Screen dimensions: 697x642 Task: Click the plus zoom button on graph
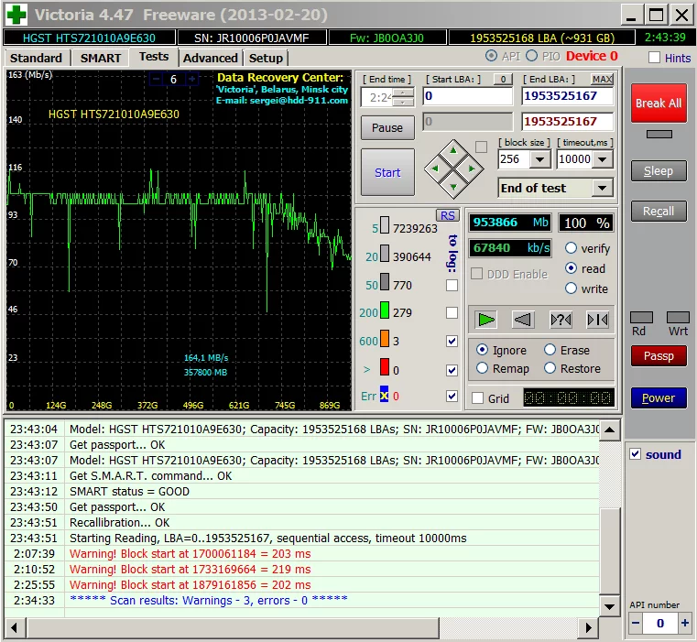pos(191,79)
